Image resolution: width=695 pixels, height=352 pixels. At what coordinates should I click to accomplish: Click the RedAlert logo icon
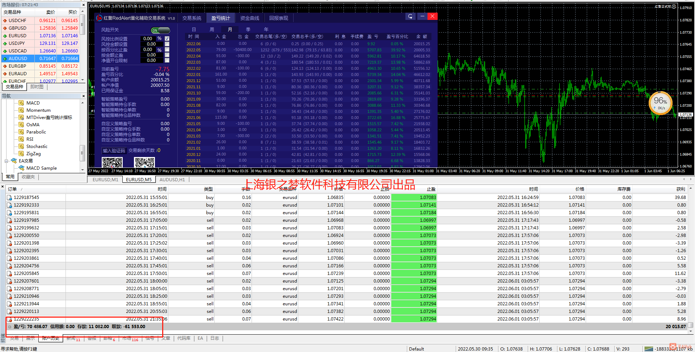point(99,18)
